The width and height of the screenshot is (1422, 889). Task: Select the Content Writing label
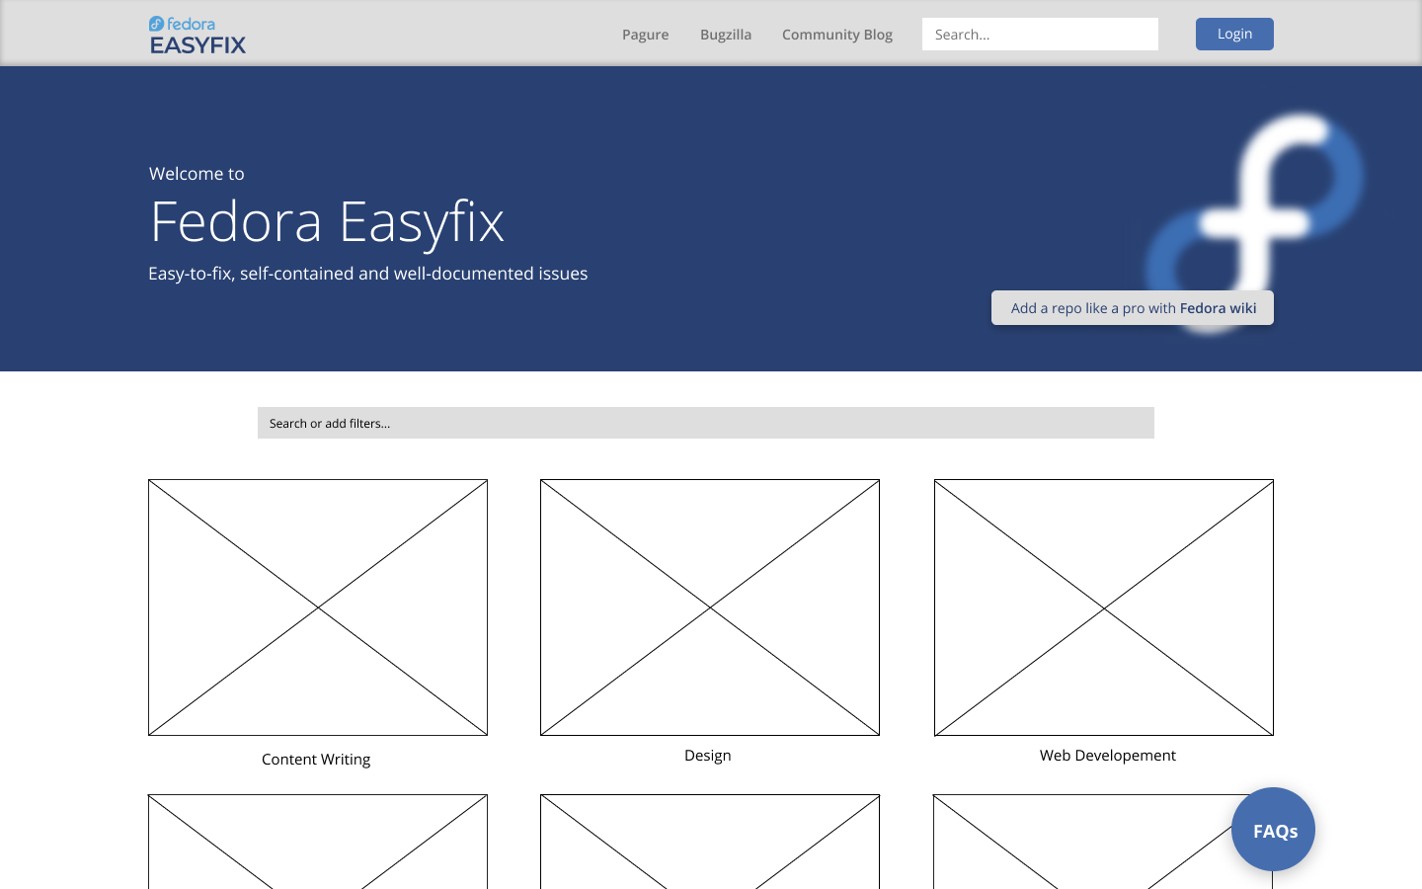point(316,760)
